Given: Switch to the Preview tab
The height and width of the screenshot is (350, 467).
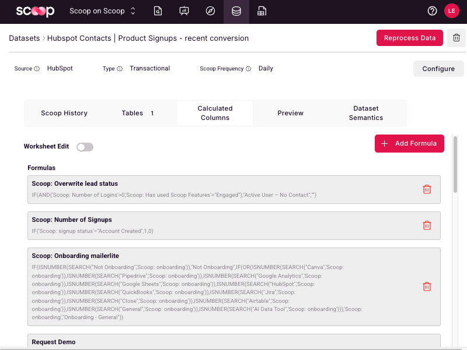Looking at the screenshot, I should 290,113.
